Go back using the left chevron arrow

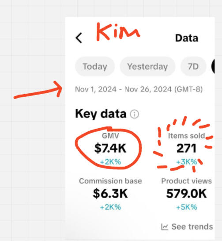[79, 38]
